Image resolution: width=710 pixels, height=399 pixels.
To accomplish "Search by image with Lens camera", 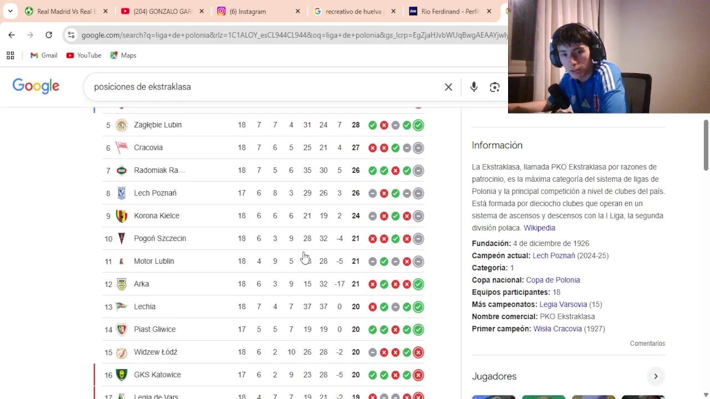I will pos(495,87).
